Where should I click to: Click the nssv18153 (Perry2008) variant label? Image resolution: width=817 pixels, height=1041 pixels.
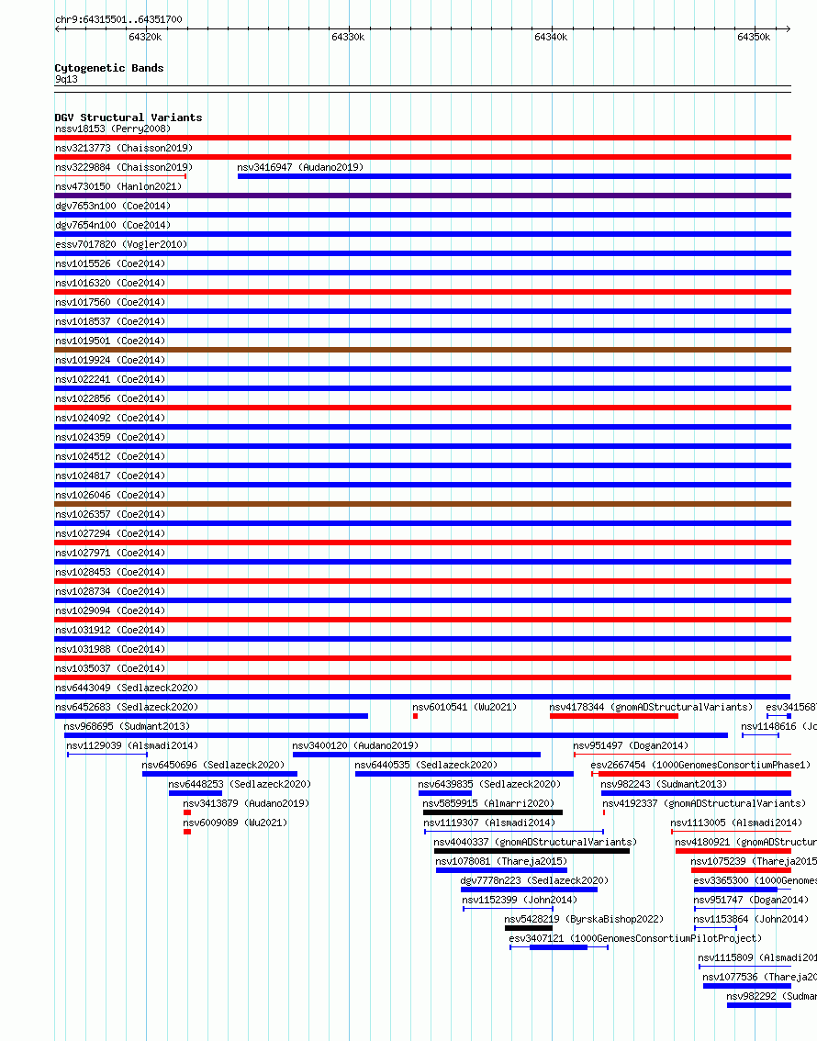click(113, 129)
